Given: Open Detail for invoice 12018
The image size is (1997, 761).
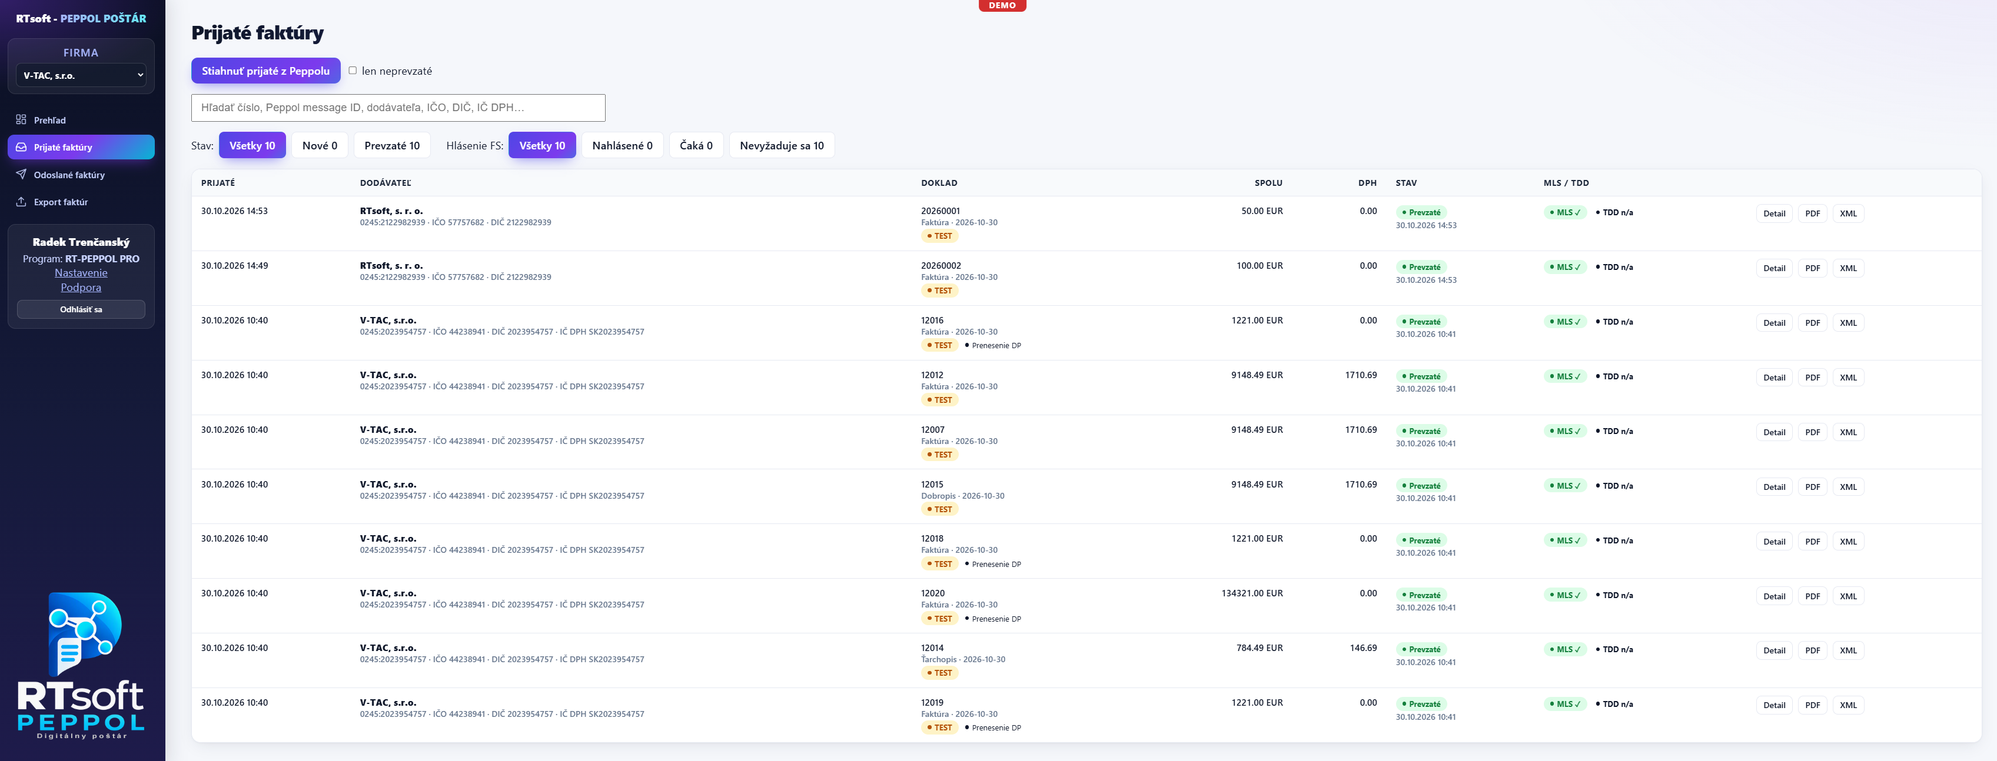Looking at the screenshot, I should tap(1774, 542).
